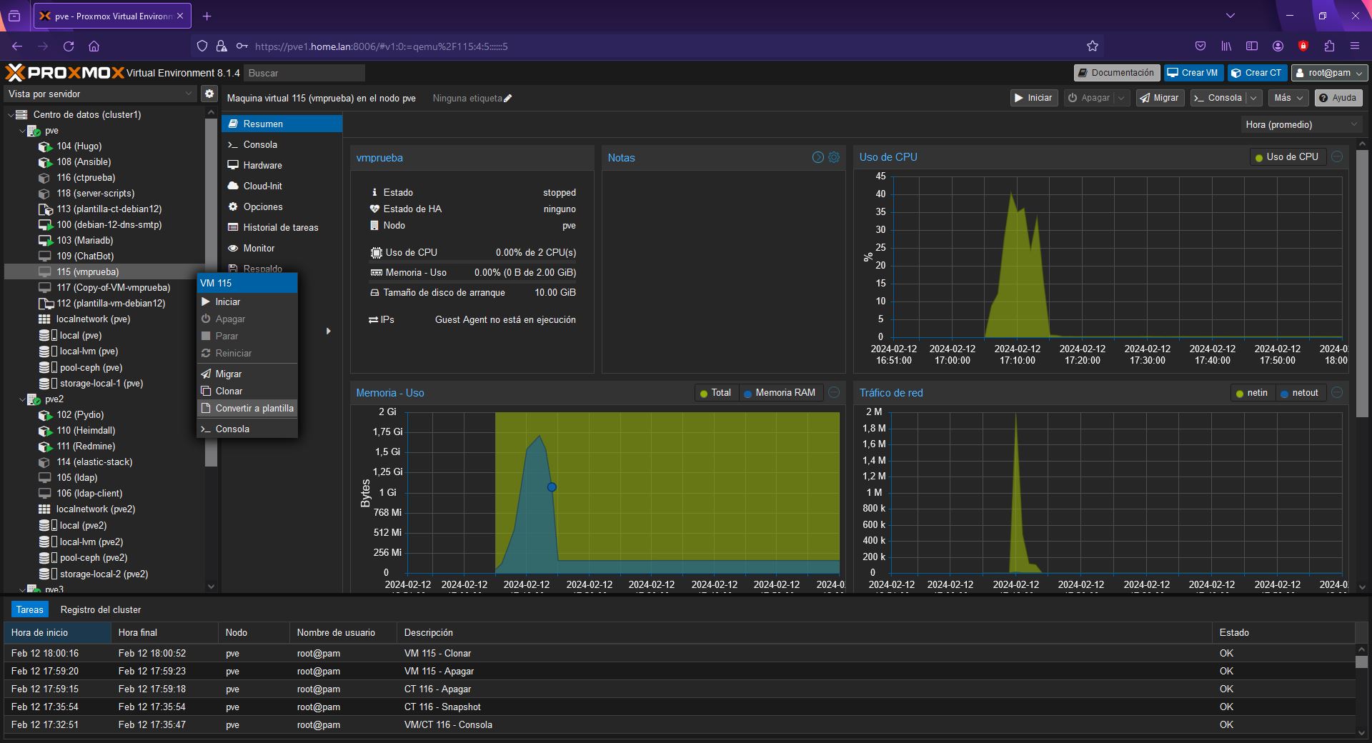Image resolution: width=1372 pixels, height=743 pixels.
Task: Open Más dropdown menu
Action: [x=1288, y=98]
